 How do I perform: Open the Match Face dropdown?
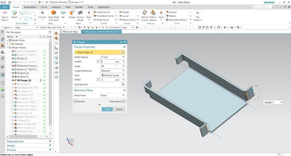(112, 95)
